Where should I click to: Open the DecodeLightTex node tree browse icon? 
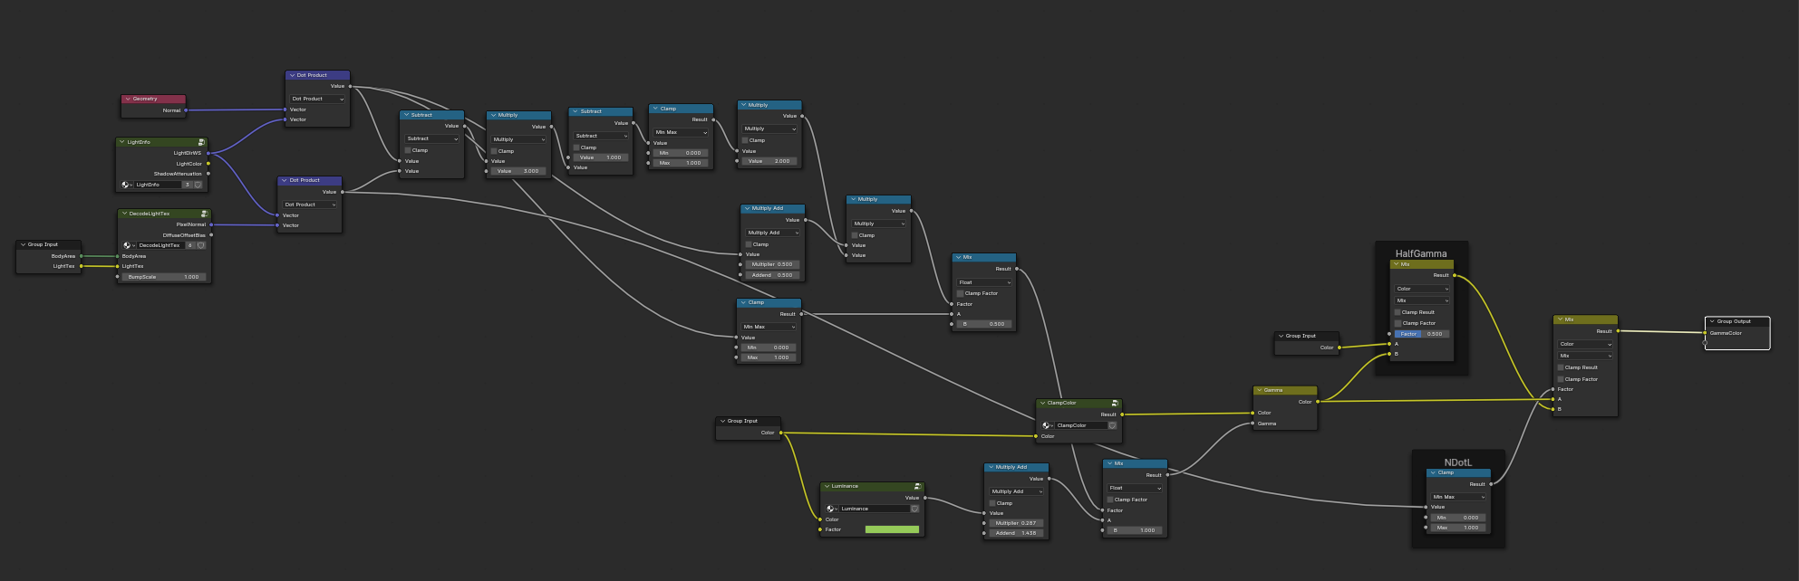(x=128, y=245)
